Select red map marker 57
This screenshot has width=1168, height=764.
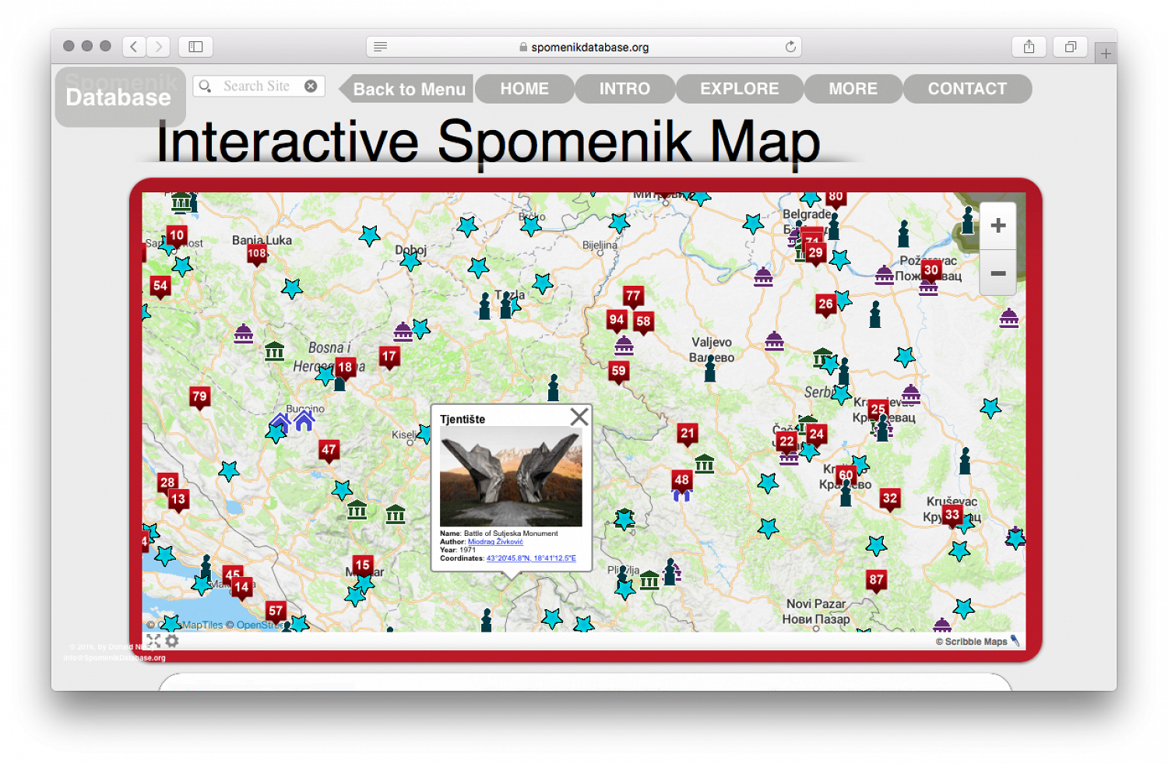coord(276,613)
